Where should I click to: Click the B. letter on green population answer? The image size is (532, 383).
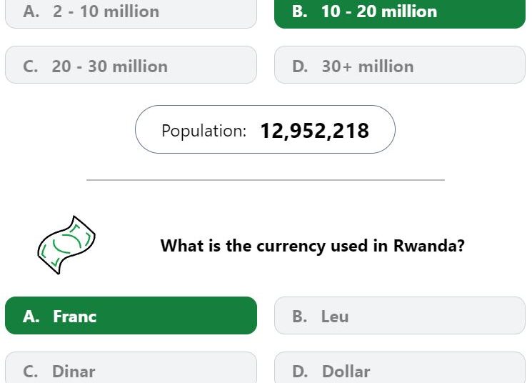pos(300,11)
